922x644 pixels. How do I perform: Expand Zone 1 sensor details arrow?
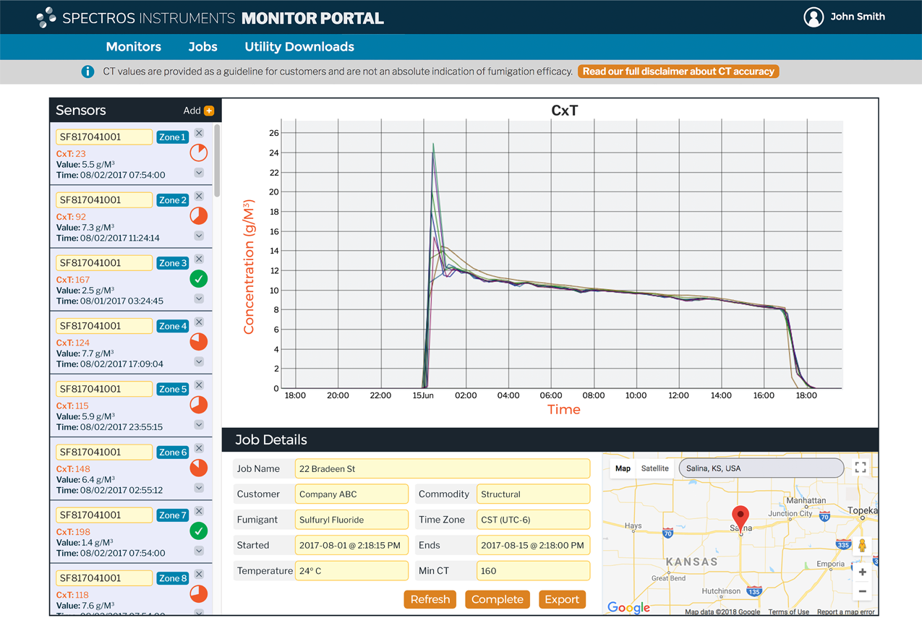[x=199, y=173]
